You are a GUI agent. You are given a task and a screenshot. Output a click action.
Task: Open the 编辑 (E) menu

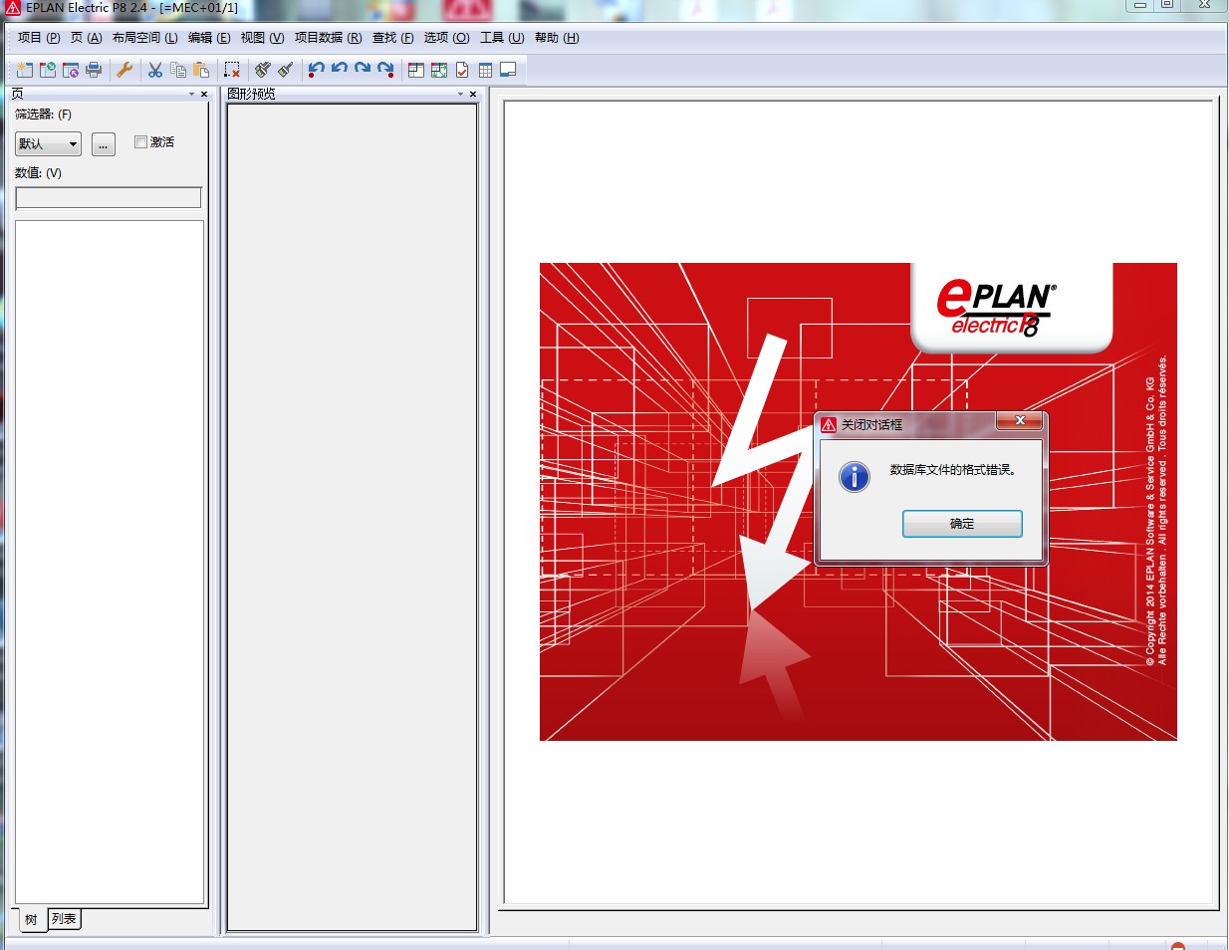tap(209, 38)
